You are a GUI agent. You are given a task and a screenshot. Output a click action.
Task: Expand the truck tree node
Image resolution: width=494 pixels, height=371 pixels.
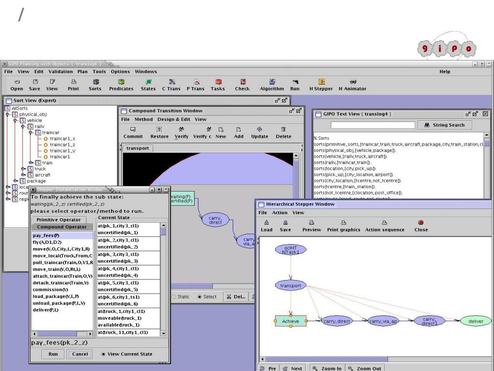(x=23, y=169)
